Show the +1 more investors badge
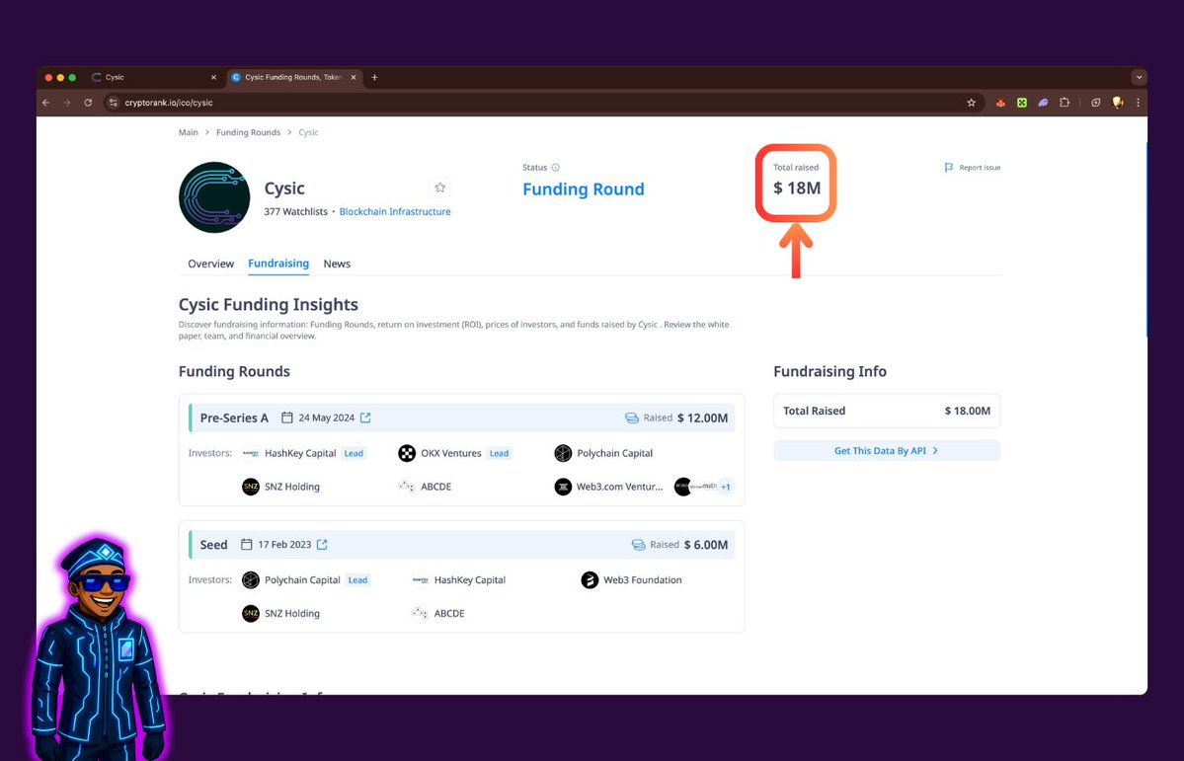Viewport: 1184px width, 761px height. click(x=726, y=487)
